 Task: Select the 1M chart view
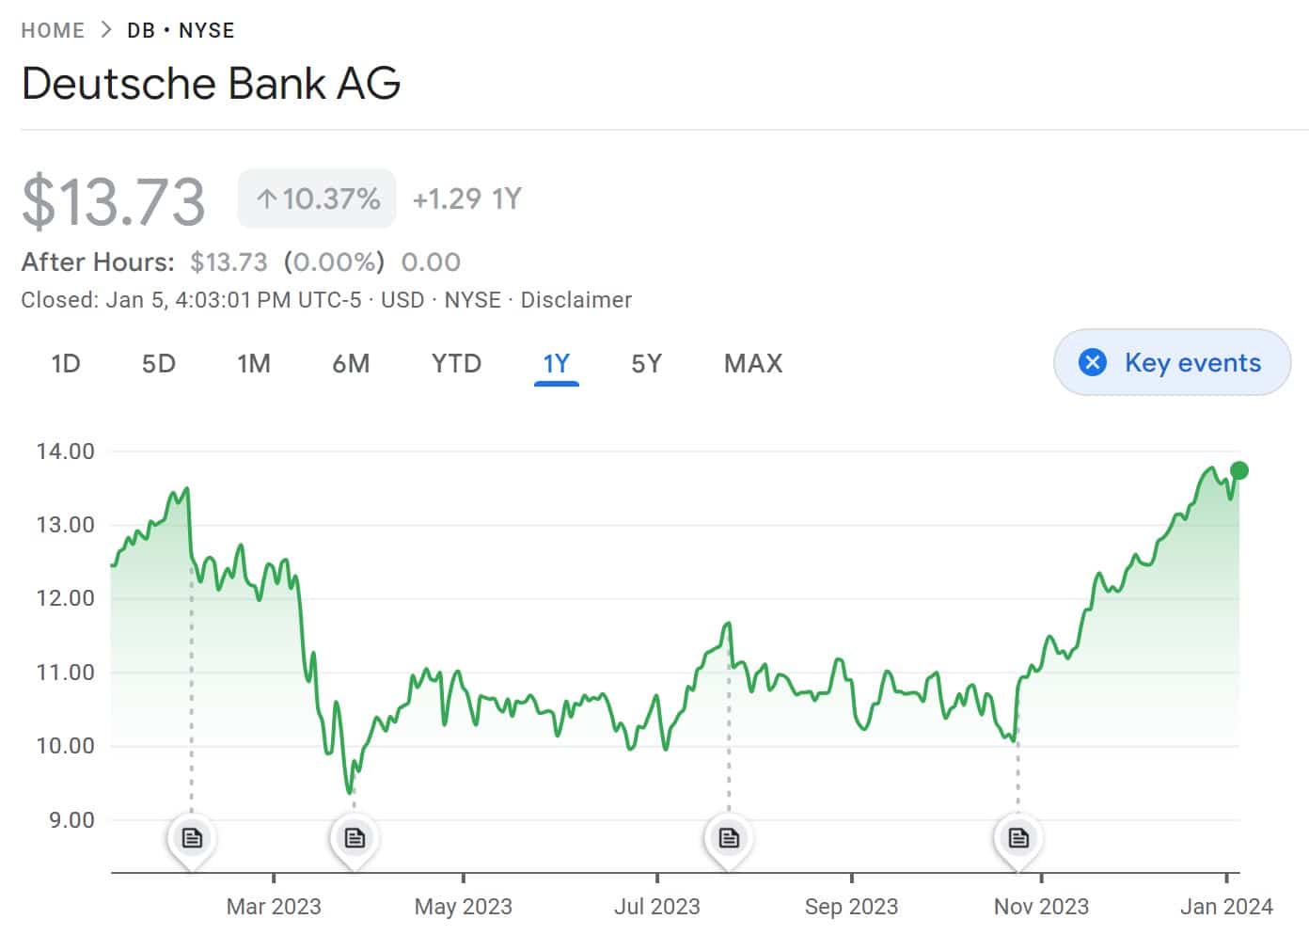tap(254, 363)
